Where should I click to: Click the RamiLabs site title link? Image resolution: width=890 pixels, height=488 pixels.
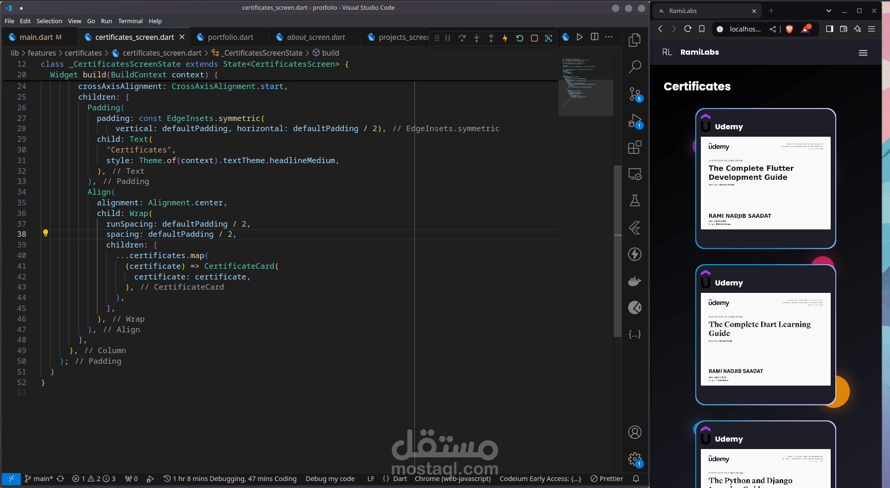[x=699, y=52]
